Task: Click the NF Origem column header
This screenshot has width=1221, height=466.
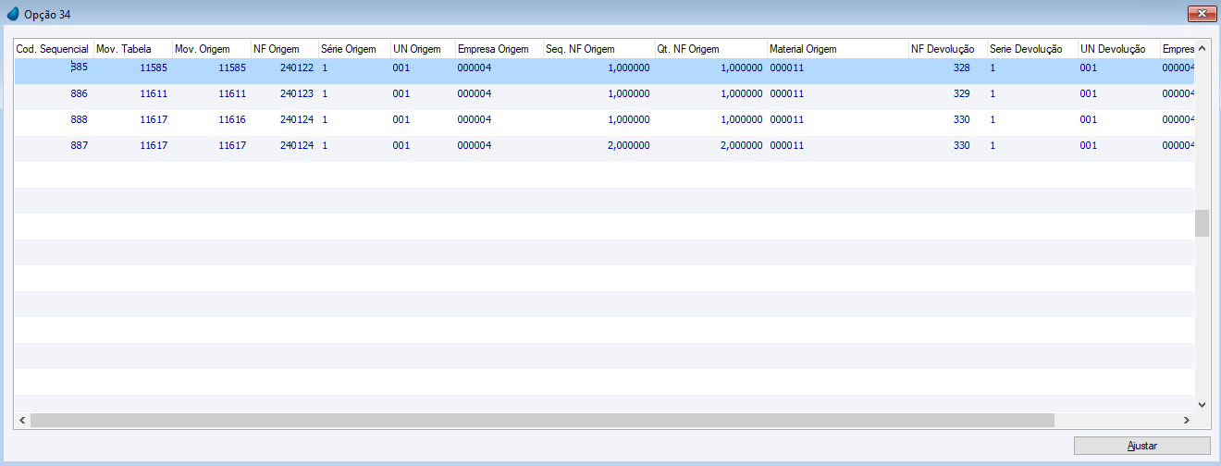Action: [x=284, y=49]
